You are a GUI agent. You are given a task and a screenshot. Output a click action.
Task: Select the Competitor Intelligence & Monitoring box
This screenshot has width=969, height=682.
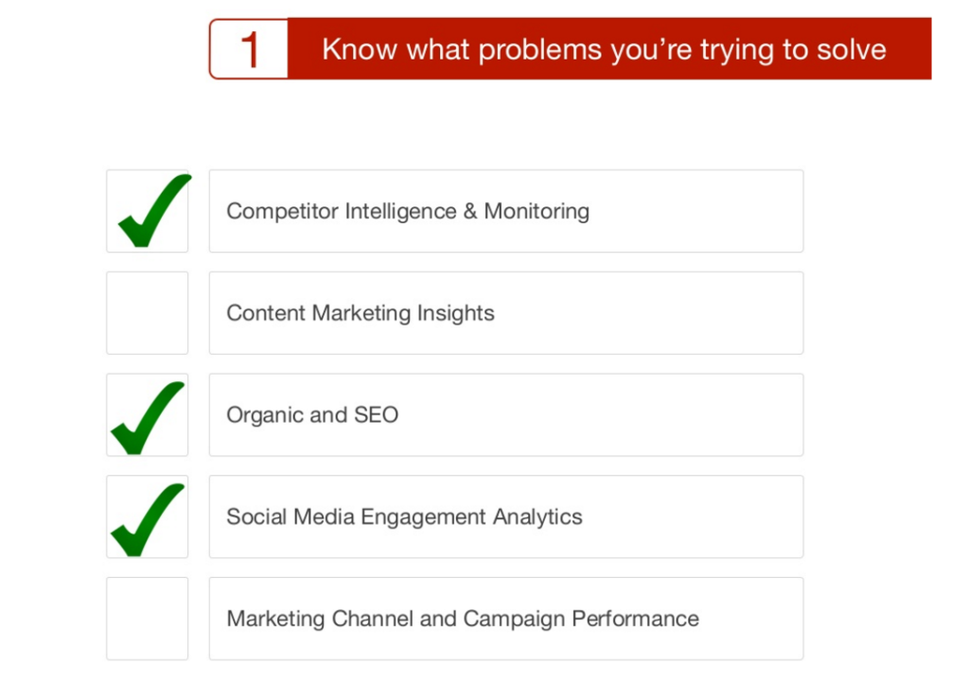pos(506,211)
